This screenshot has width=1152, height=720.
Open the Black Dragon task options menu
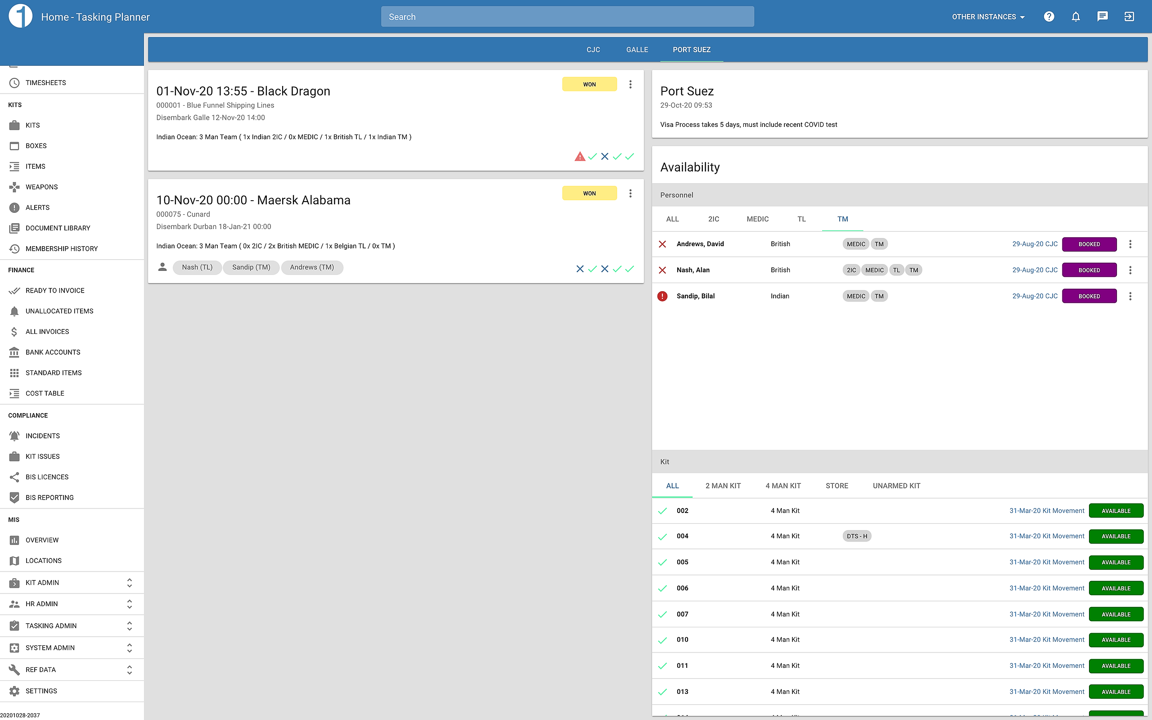(630, 84)
